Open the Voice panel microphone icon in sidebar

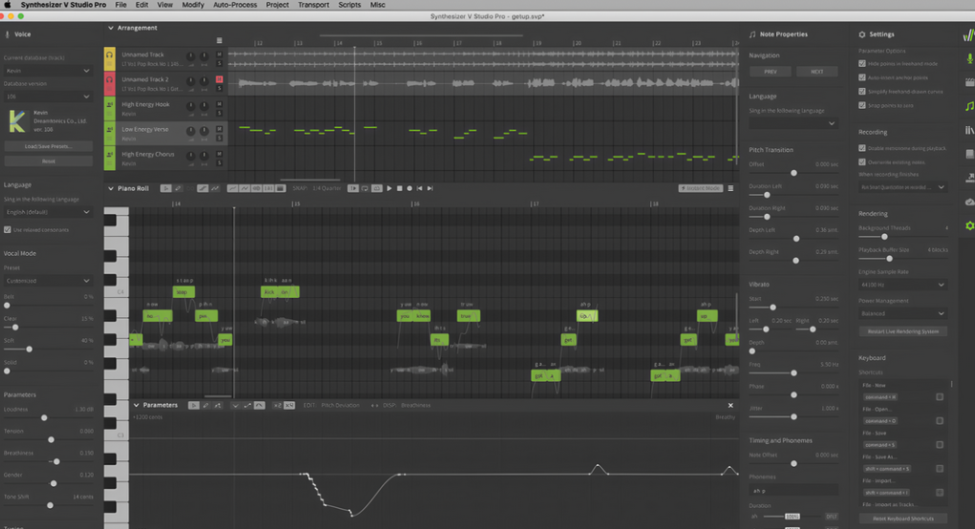969,58
